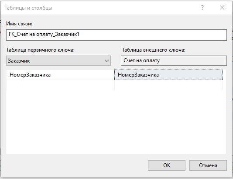Expand the chevron arrow of the Заказчик combo box

pyautogui.click(x=107, y=61)
